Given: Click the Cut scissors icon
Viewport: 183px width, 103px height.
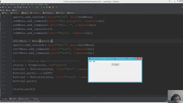Looking at the screenshot, I should (x=15, y=7).
